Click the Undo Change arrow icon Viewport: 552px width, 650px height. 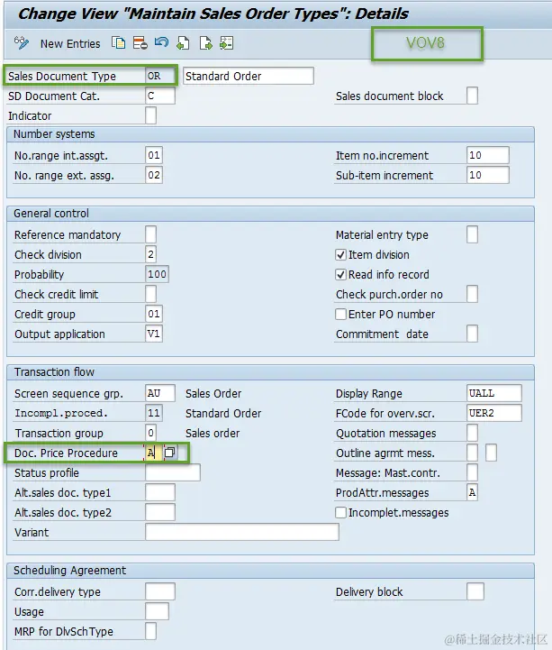pos(161,42)
